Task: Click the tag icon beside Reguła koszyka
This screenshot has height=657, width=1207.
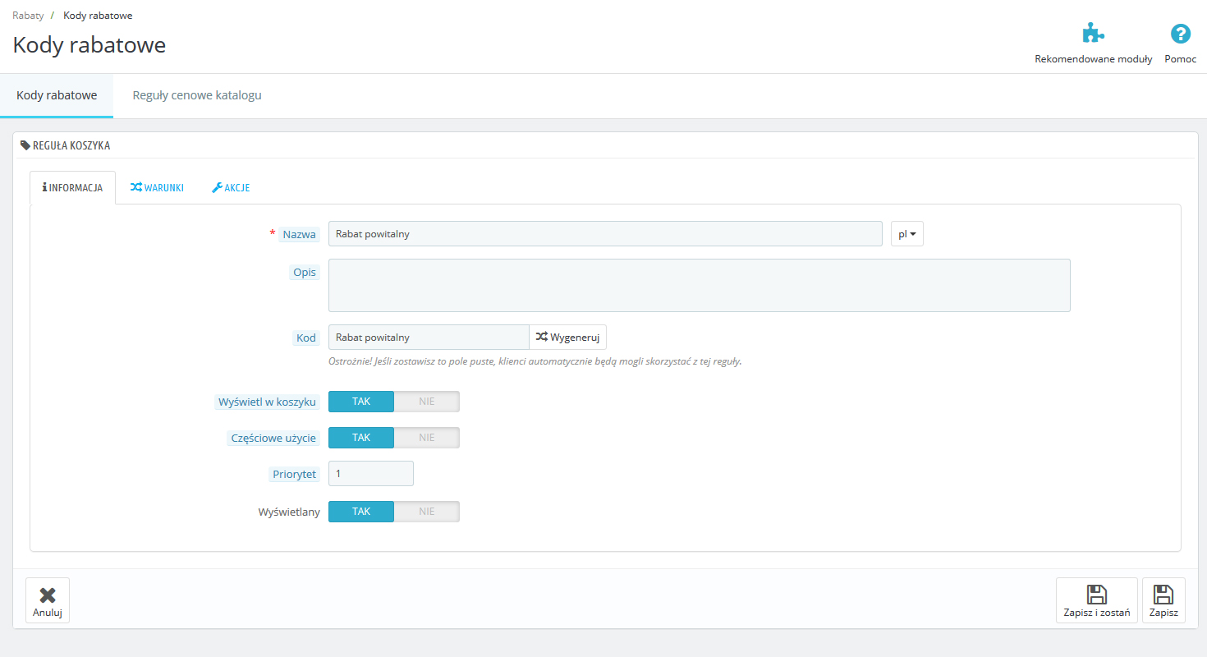Action: (25, 145)
